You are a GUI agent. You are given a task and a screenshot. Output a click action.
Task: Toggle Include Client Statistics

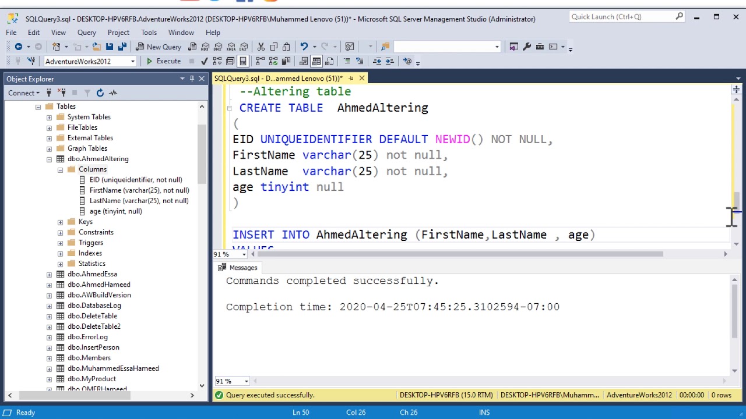click(286, 61)
